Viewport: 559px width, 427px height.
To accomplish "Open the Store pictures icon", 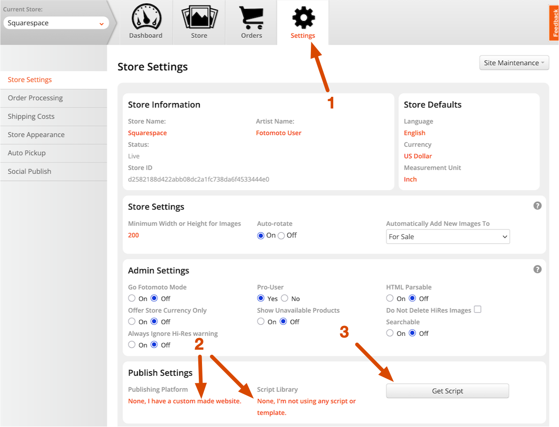I will coord(199,17).
